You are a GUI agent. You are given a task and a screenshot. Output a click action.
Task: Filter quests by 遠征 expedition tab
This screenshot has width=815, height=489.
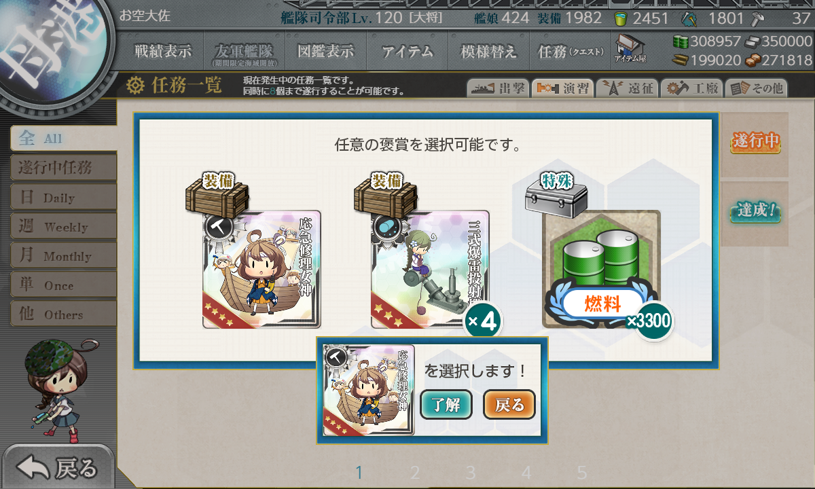tap(626, 88)
